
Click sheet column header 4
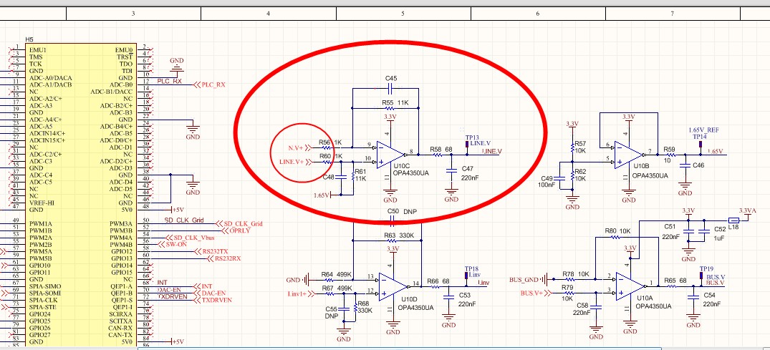click(268, 14)
